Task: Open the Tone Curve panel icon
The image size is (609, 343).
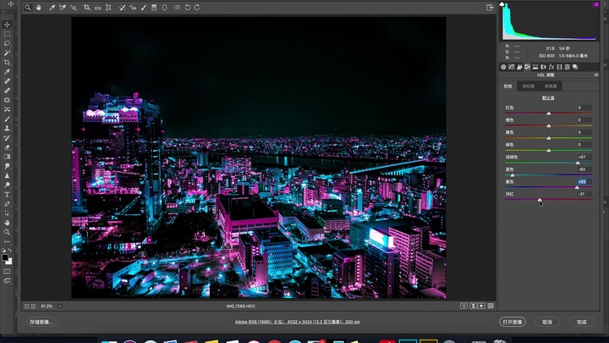Action: click(x=512, y=67)
